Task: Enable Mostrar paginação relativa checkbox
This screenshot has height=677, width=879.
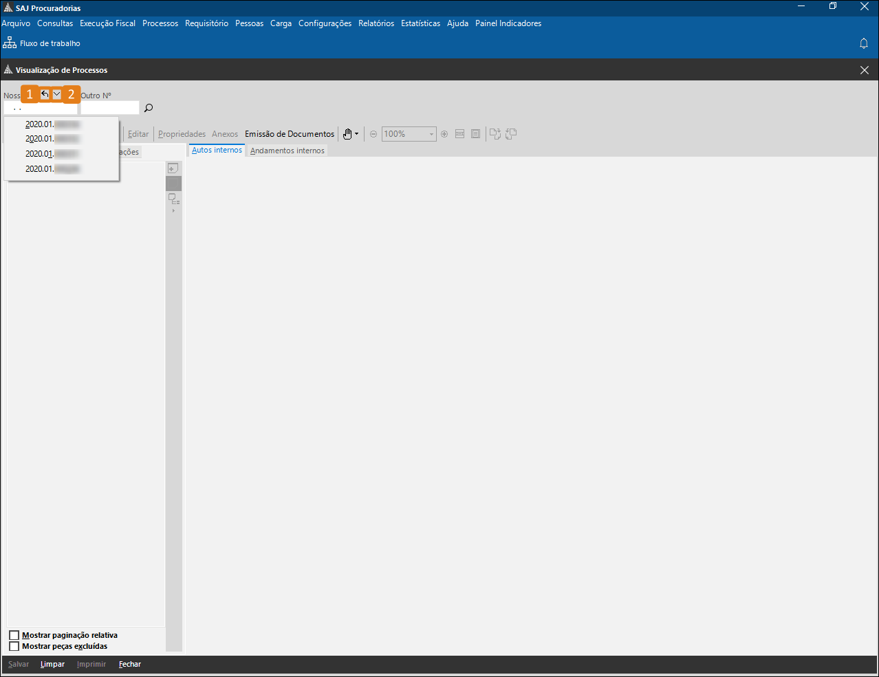Action: coord(14,635)
